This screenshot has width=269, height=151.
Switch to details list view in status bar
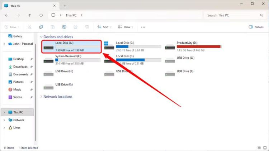tap(259, 147)
